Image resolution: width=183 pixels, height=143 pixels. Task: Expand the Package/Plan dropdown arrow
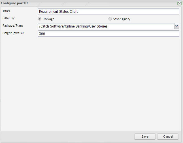[176, 26]
